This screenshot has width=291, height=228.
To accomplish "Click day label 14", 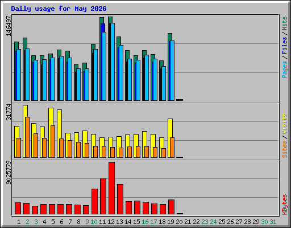I will pos(128,222).
